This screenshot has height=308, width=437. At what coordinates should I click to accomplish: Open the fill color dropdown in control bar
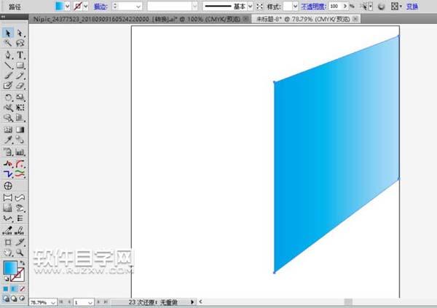67,6
